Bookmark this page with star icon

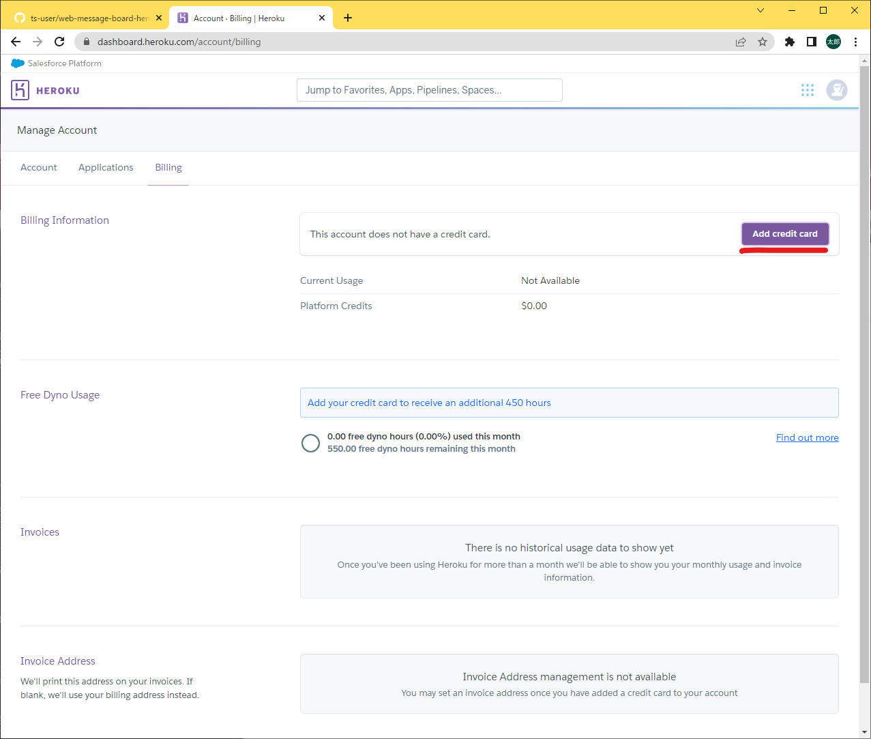[x=763, y=42]
